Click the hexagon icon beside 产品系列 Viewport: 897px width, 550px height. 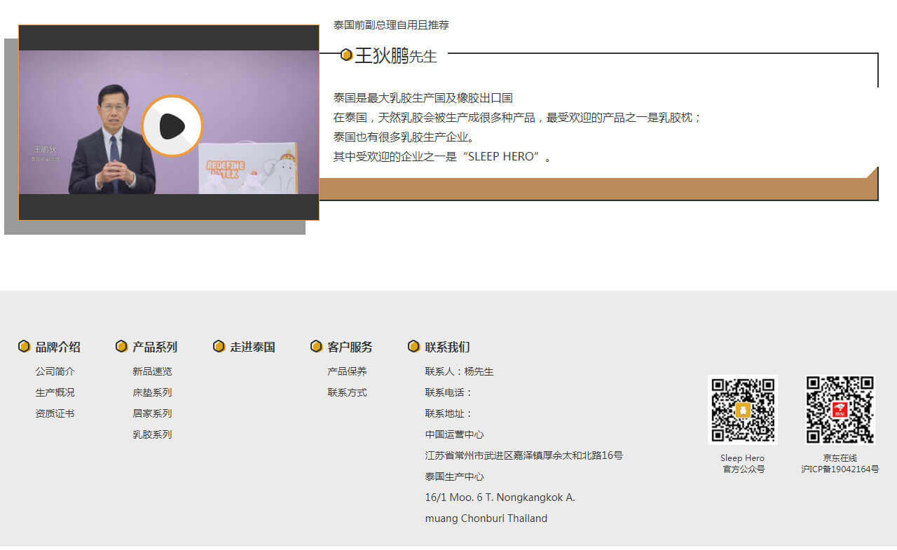[x=121, y=347]
